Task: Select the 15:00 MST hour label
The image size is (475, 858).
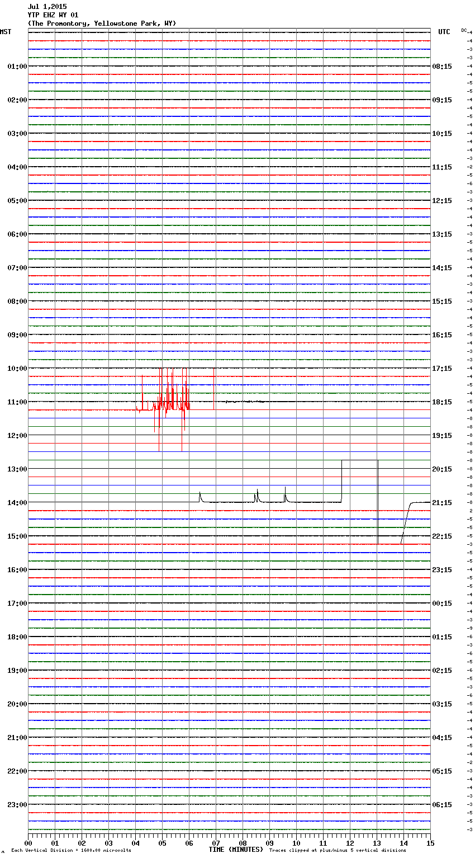Action: click(x=17, y=536)
